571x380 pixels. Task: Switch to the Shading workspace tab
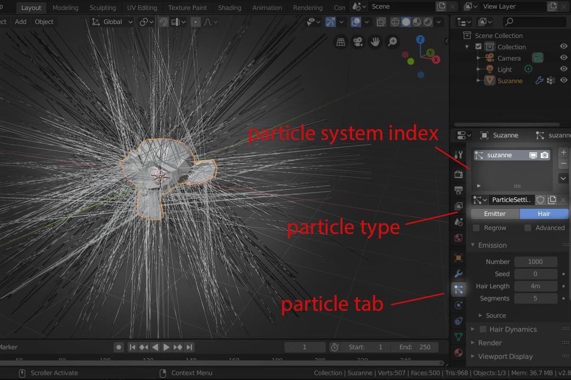[229, 8]
